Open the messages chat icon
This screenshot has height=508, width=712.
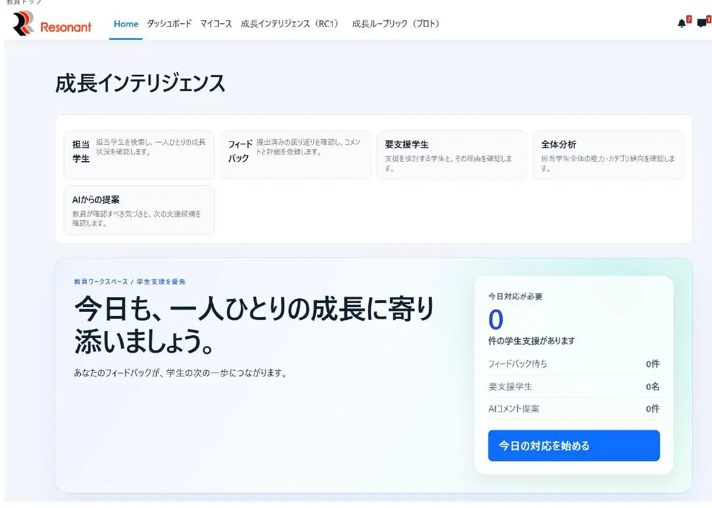point(703,23)
